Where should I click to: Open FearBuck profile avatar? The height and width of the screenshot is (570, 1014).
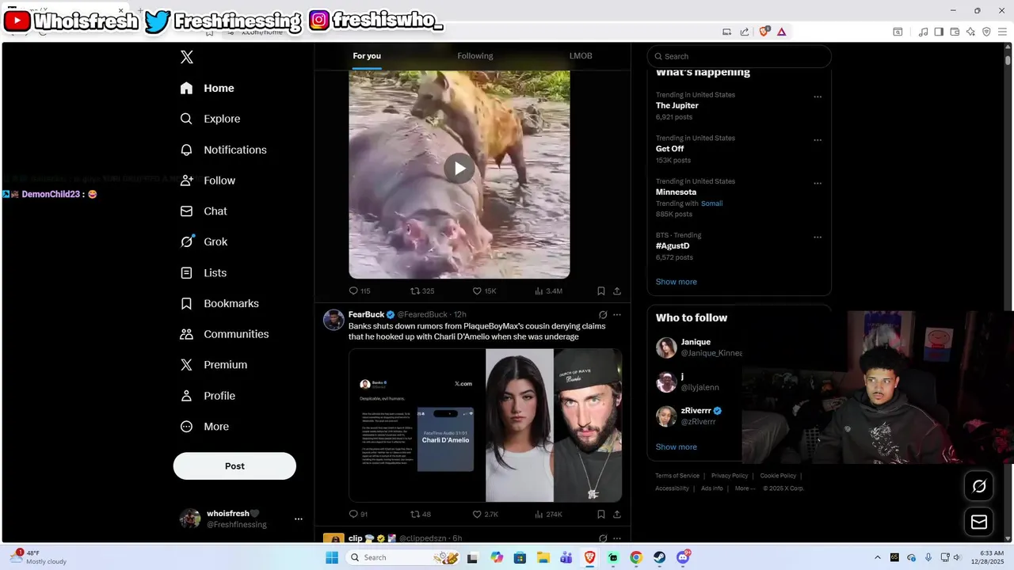point(334,320)
